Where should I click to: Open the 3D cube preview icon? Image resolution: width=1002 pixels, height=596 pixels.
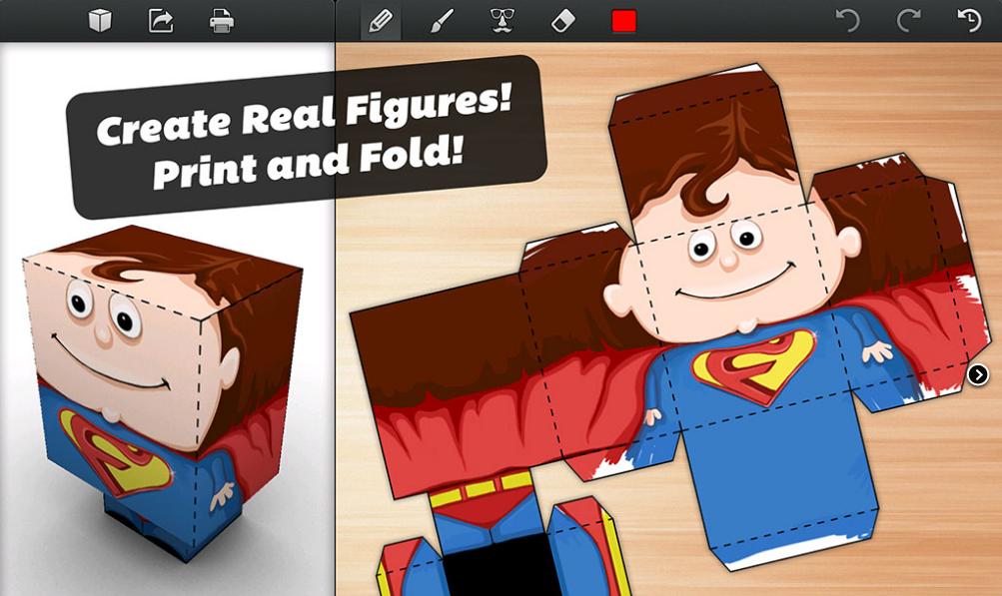coord(100,21)
